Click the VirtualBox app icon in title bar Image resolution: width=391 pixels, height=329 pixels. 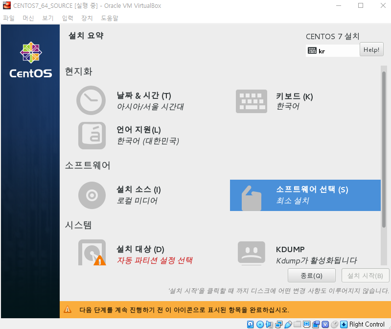point(7,5)
